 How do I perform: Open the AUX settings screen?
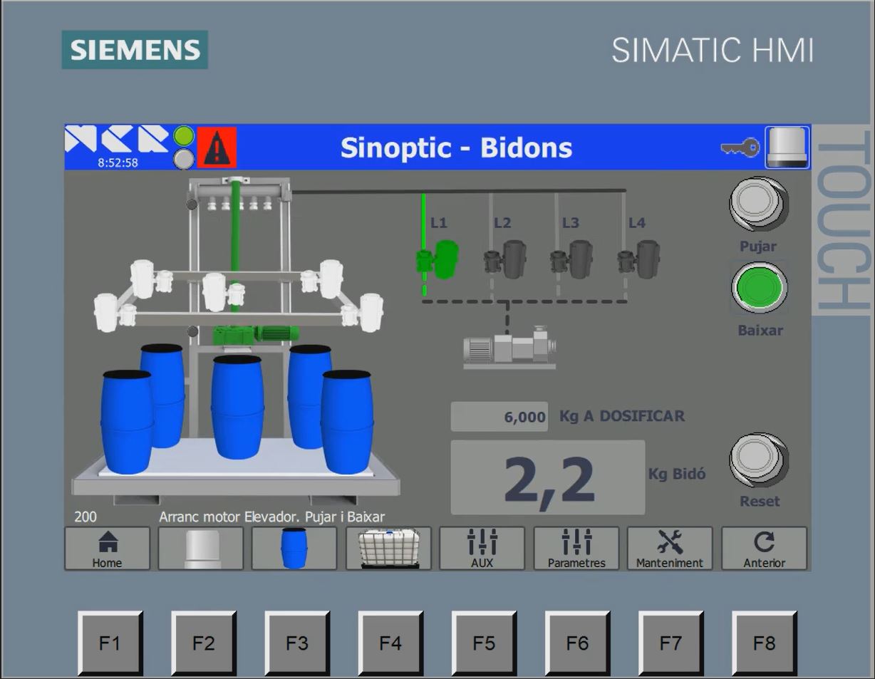[x=482, y=549]
